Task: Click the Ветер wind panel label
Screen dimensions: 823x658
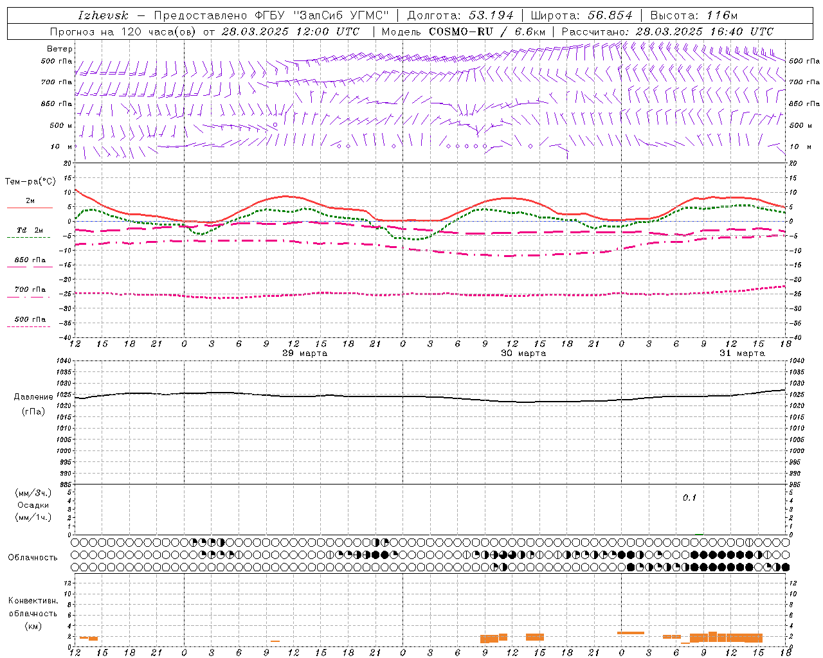Action: [x=60, y=49]
